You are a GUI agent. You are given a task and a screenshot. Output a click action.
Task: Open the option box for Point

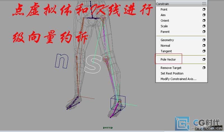[x=204, y=9]
